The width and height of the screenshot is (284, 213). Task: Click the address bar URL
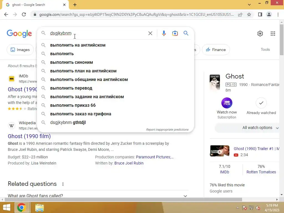[x=136, y=14]
